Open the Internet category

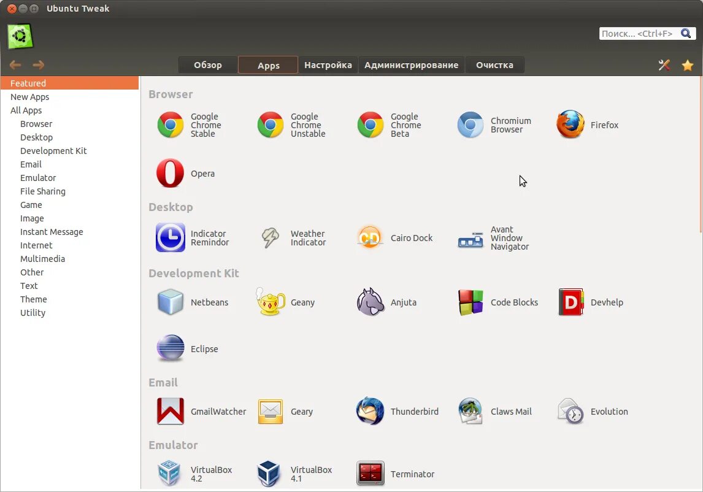tap(69, 245)
